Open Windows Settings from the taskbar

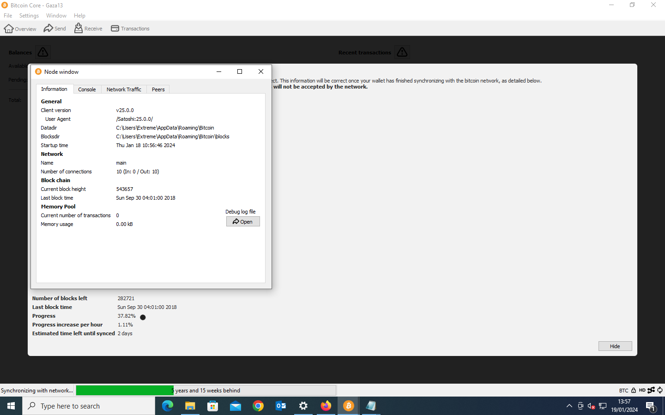click(x=303, y=406)
